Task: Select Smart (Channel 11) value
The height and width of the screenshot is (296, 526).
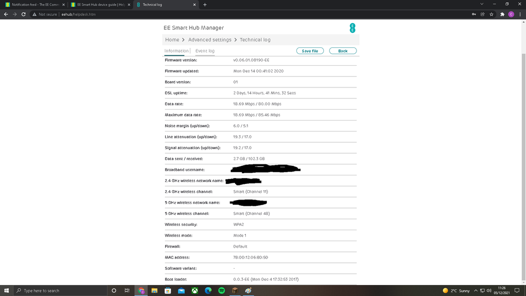Action: pos(251,192)
